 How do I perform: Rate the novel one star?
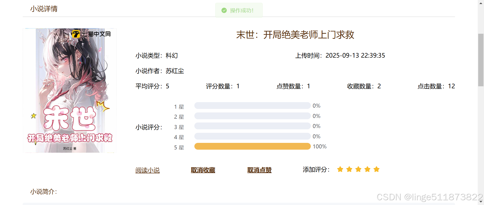pyautogui.click(x=340, y=169)
